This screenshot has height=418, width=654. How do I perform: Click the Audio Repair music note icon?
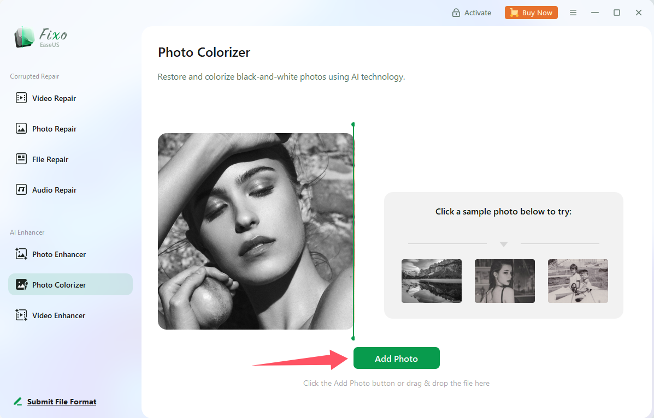point(21,190)
